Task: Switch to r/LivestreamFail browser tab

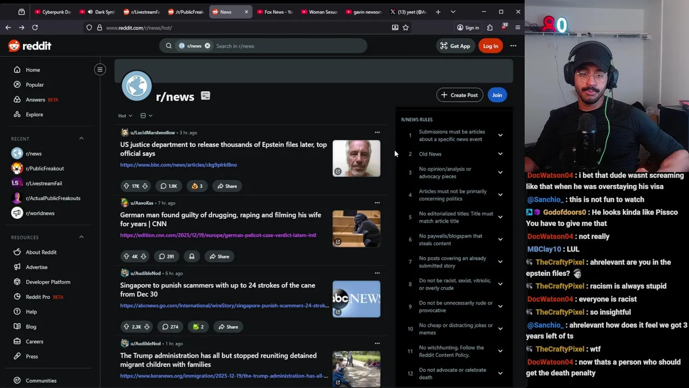Action: point(142,12)
